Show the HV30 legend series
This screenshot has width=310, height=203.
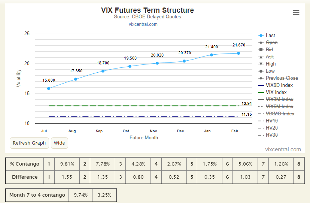[x=268, y=135]
